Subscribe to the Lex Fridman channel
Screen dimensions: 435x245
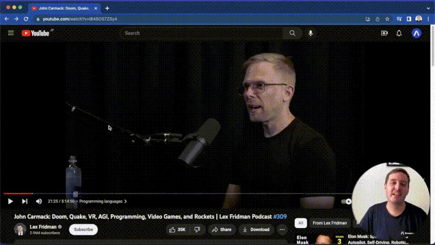click(83, 229)
